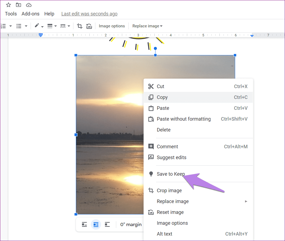Image resolution: width=285 pixels, height=241 pixels.
Task: Open the image recolor adjustments icon
Action: click(x=89, y=26)
